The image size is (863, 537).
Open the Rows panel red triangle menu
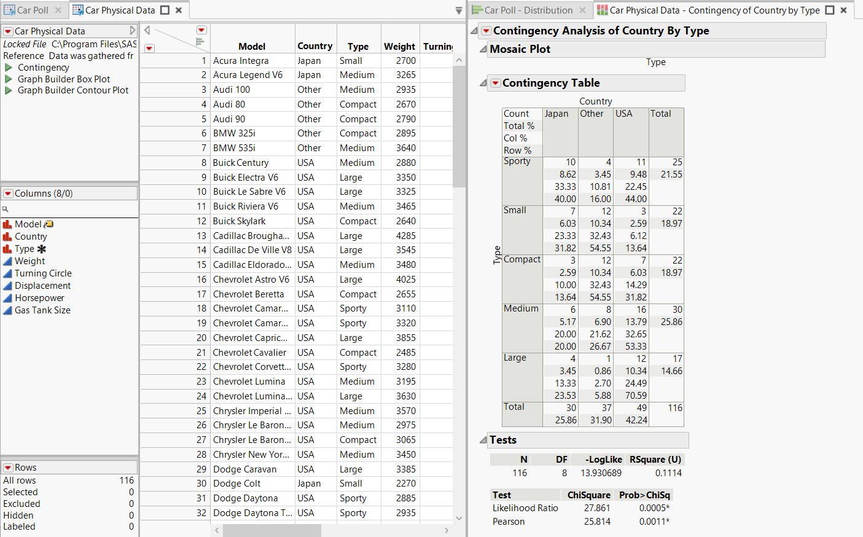pos(7,468)
